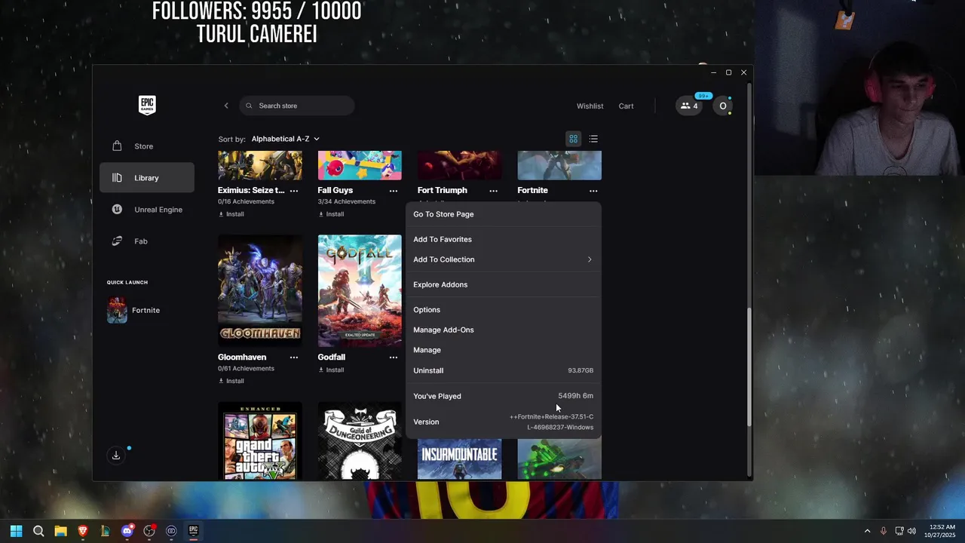Open Brave browser from the taskbar
The image size is (965, 543).
tap(83, 531)
